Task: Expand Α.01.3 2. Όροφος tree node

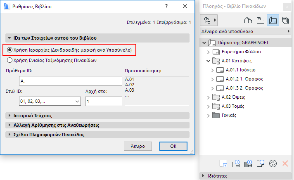Action: (x=212, y=88)
